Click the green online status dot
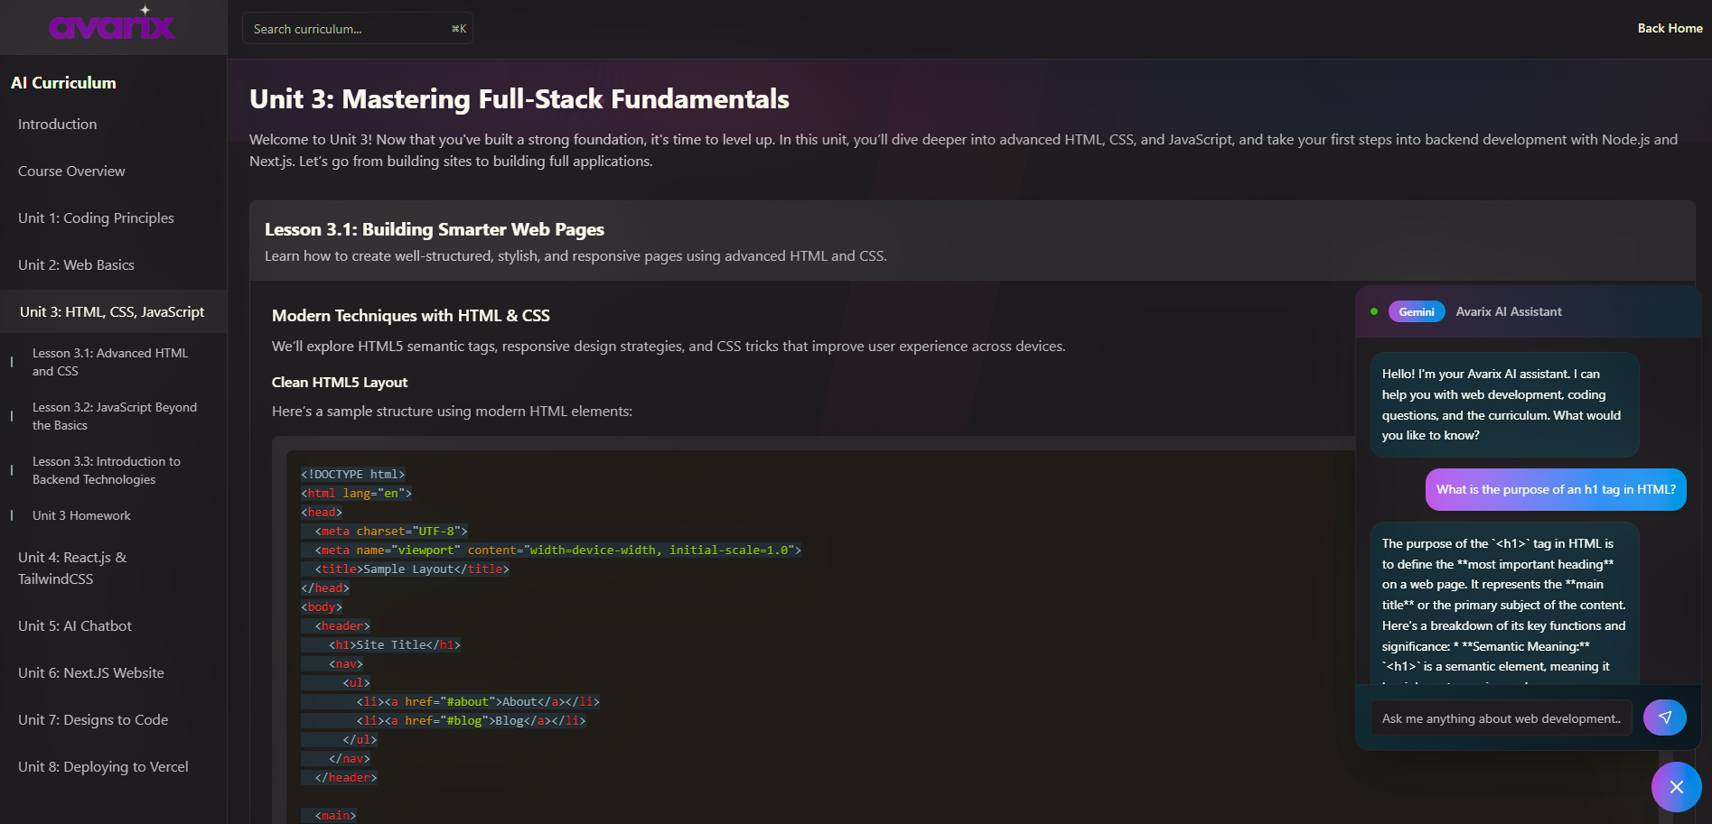Viewport: 1712px width, 824px height. coord(1374,310)
